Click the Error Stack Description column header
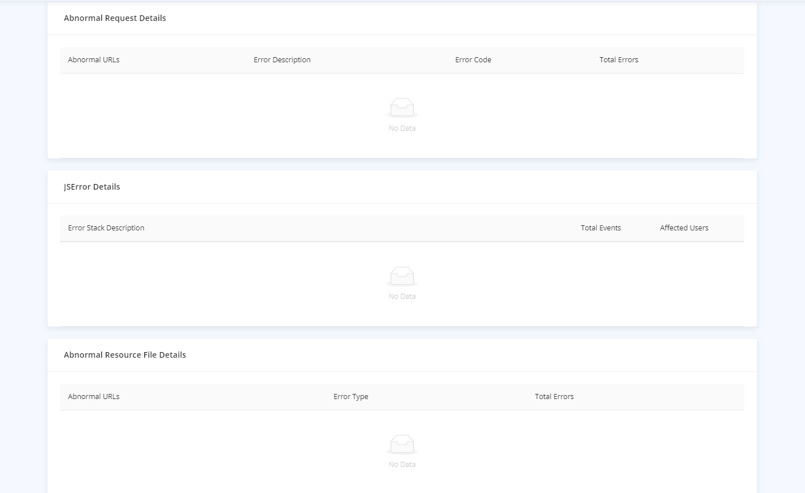Viewport: 805px width, 493px height. 106,228
